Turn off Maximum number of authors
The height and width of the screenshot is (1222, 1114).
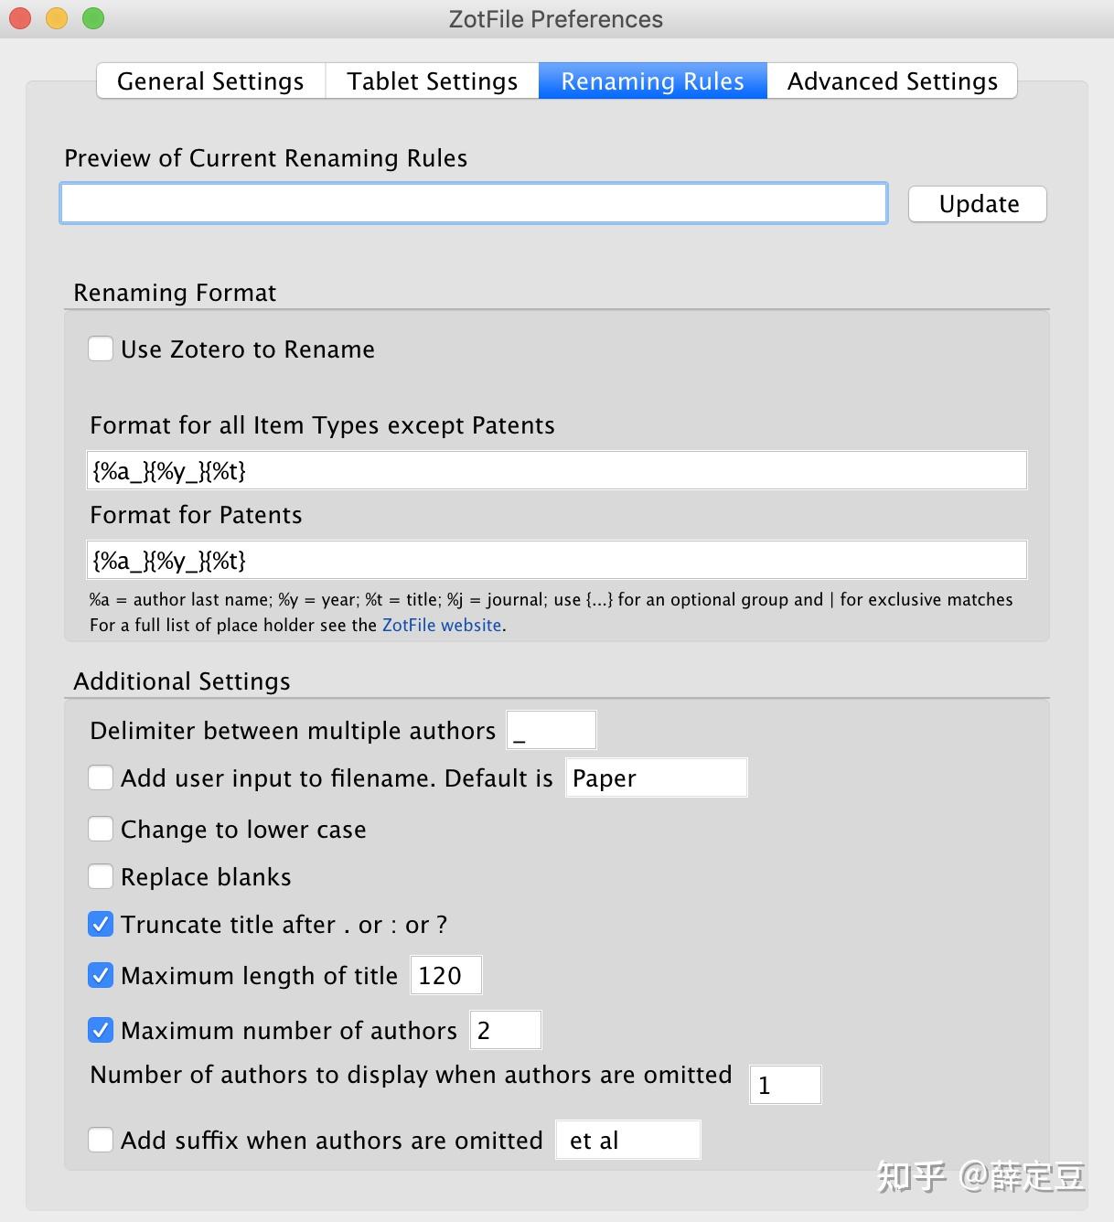pyautogui.click(x=101, y=1031)
